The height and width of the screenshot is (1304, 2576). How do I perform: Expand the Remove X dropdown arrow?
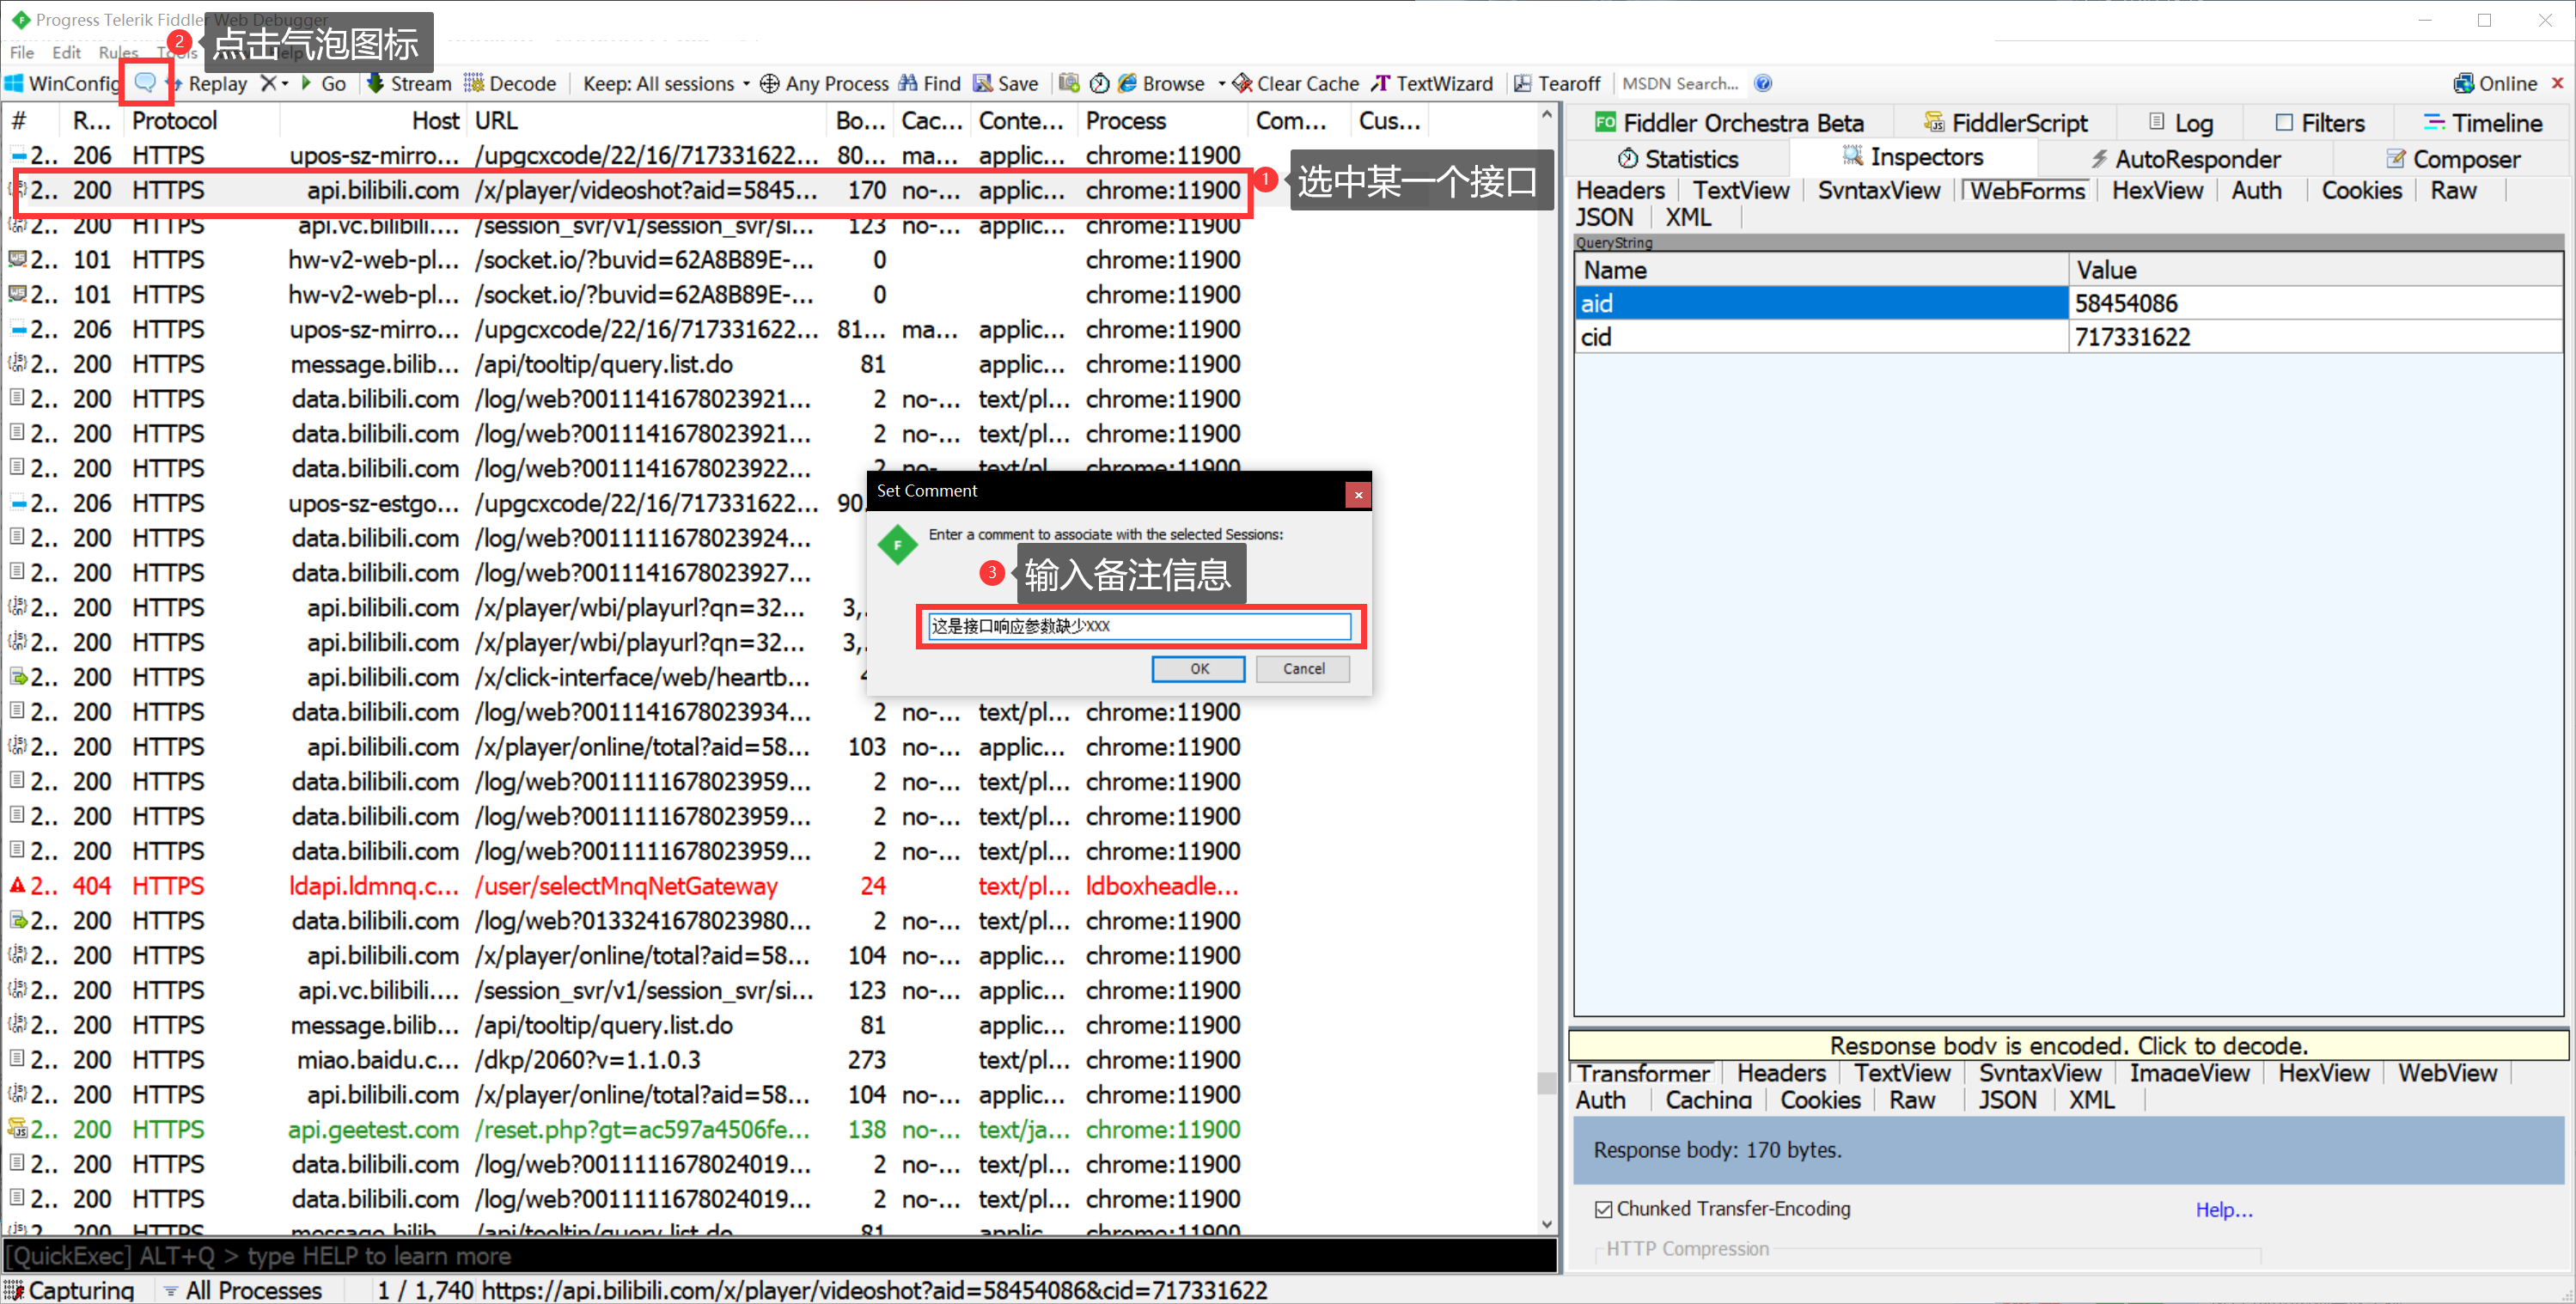285,84
